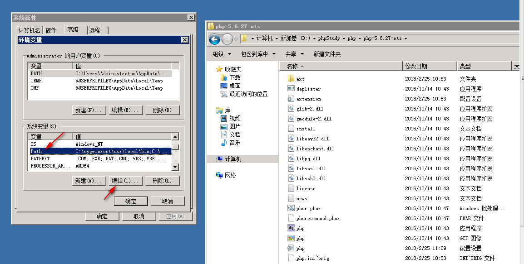Select the license text file icon
The image size is (524, 264).
pos(291,189)
